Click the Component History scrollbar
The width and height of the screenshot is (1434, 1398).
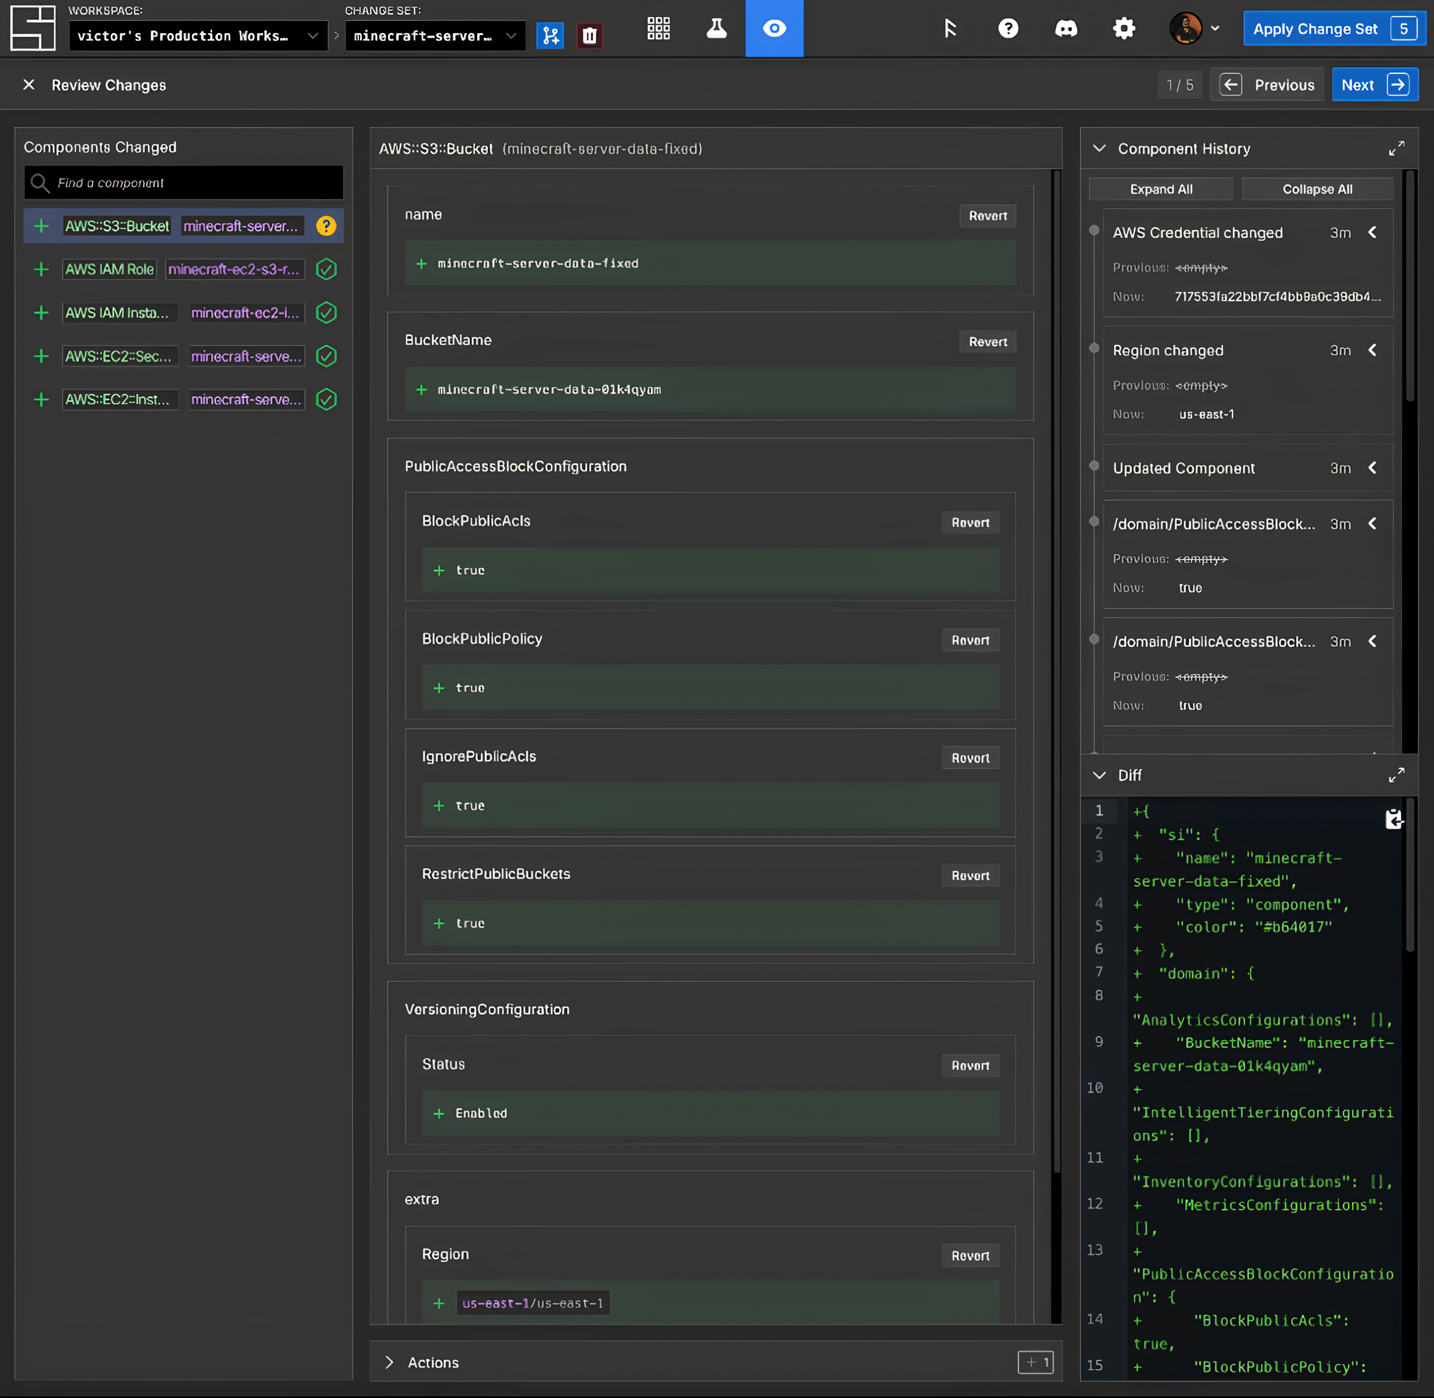click(1410, 286)
